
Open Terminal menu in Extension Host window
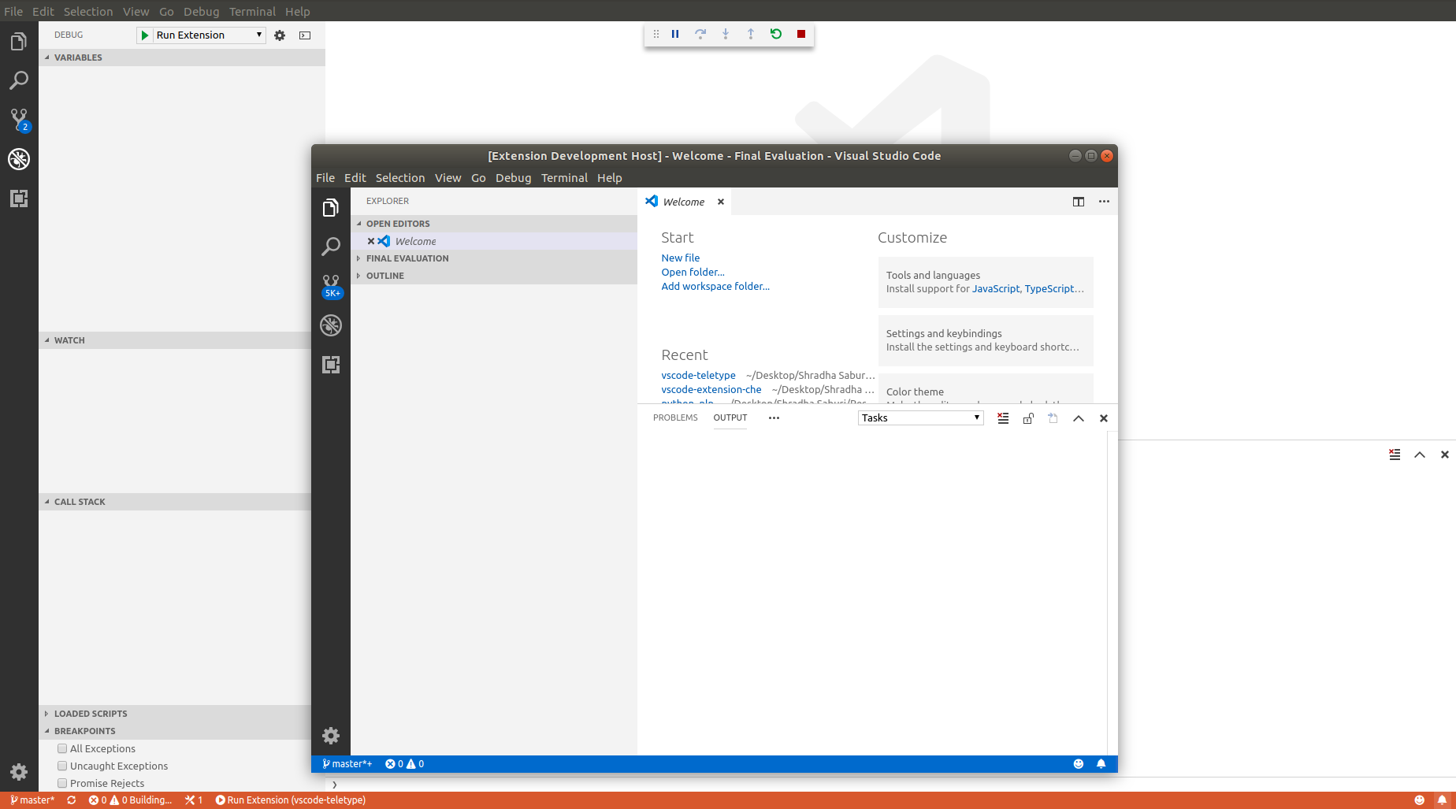(564, 178)
